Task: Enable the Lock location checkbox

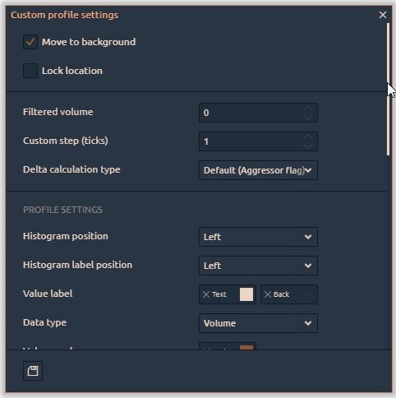Action: [x=30, y=71]
